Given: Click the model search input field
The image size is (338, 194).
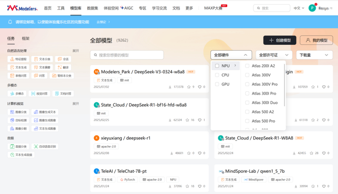Looking at the screenshot, I should (127, 55).
